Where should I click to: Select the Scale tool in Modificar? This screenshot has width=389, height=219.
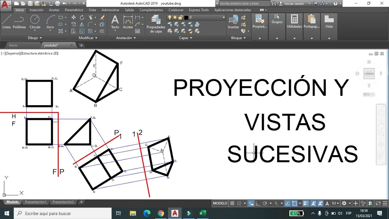pos(82,31)
